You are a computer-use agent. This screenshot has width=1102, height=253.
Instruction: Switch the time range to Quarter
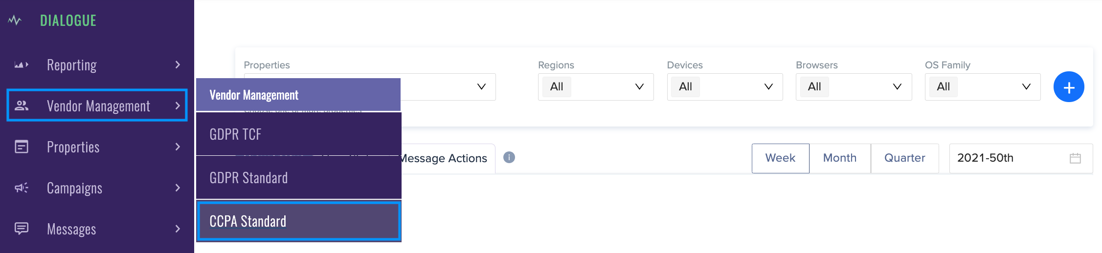coord(904,158)
